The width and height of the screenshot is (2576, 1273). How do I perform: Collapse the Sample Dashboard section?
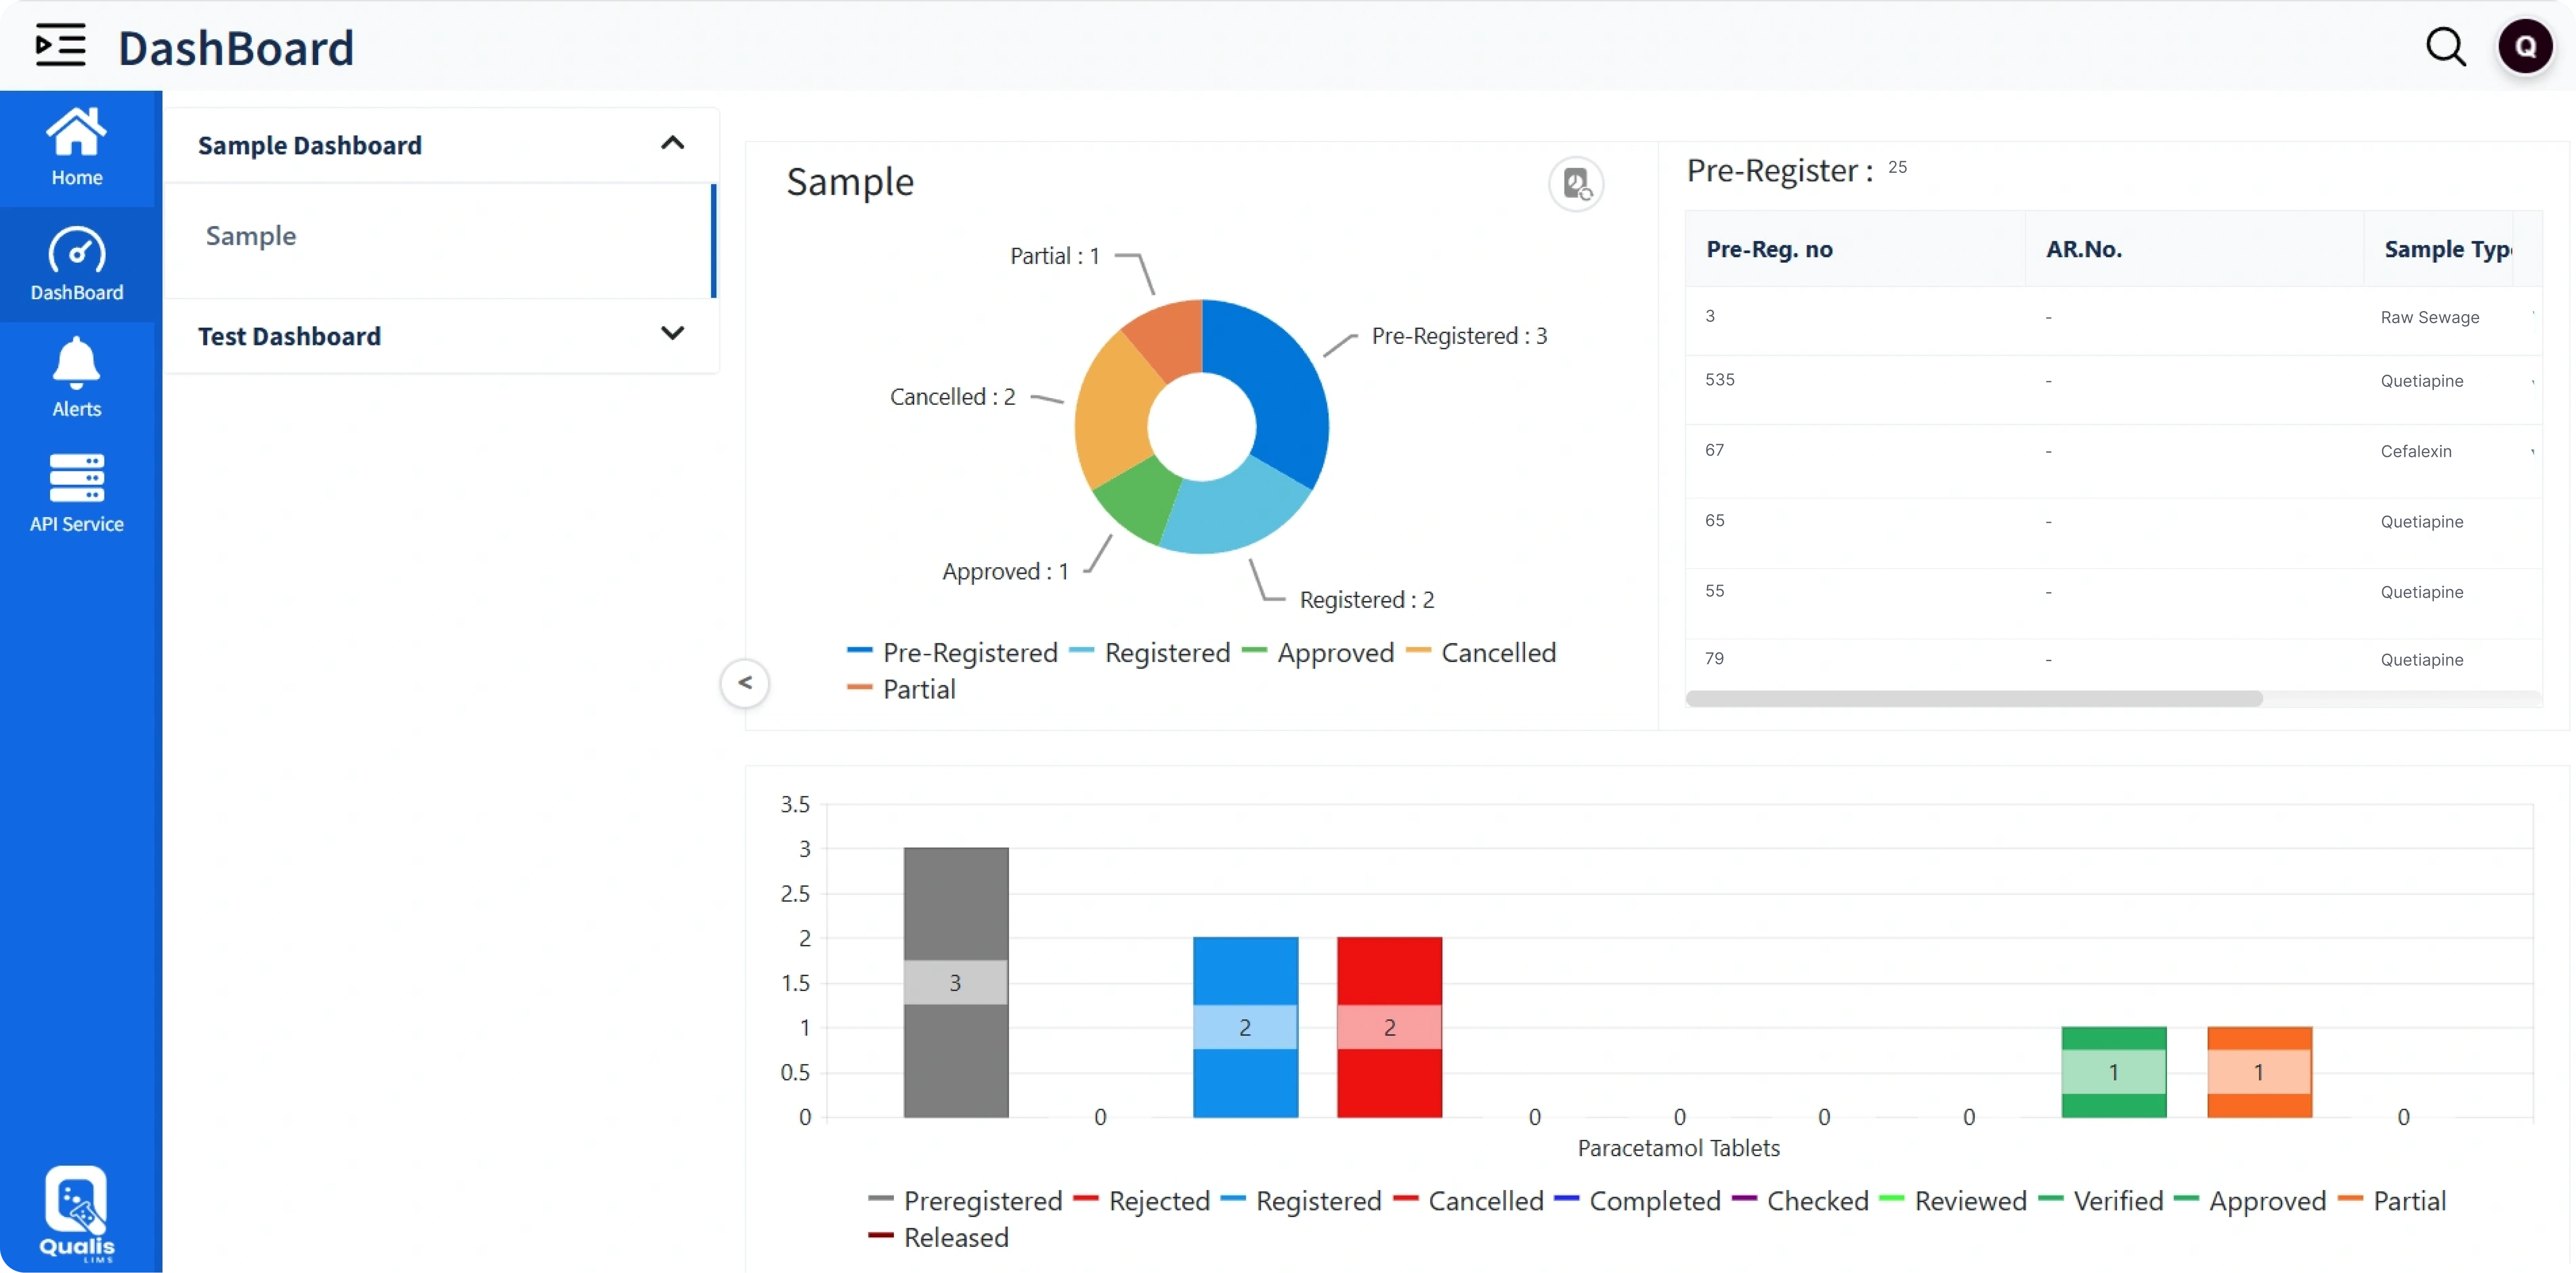click(672, 144)
